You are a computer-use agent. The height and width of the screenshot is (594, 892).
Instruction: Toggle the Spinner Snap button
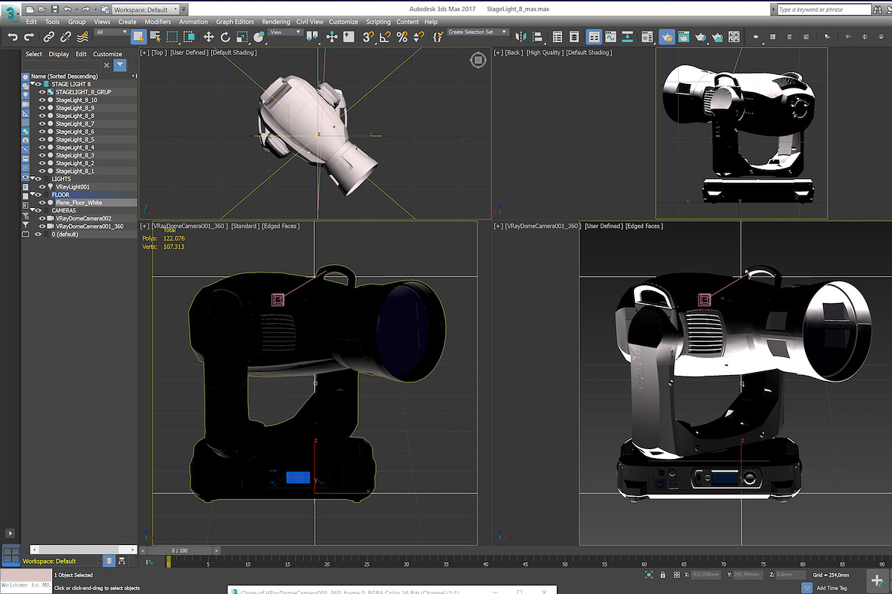pyautogui.click(x=417, y=36)
